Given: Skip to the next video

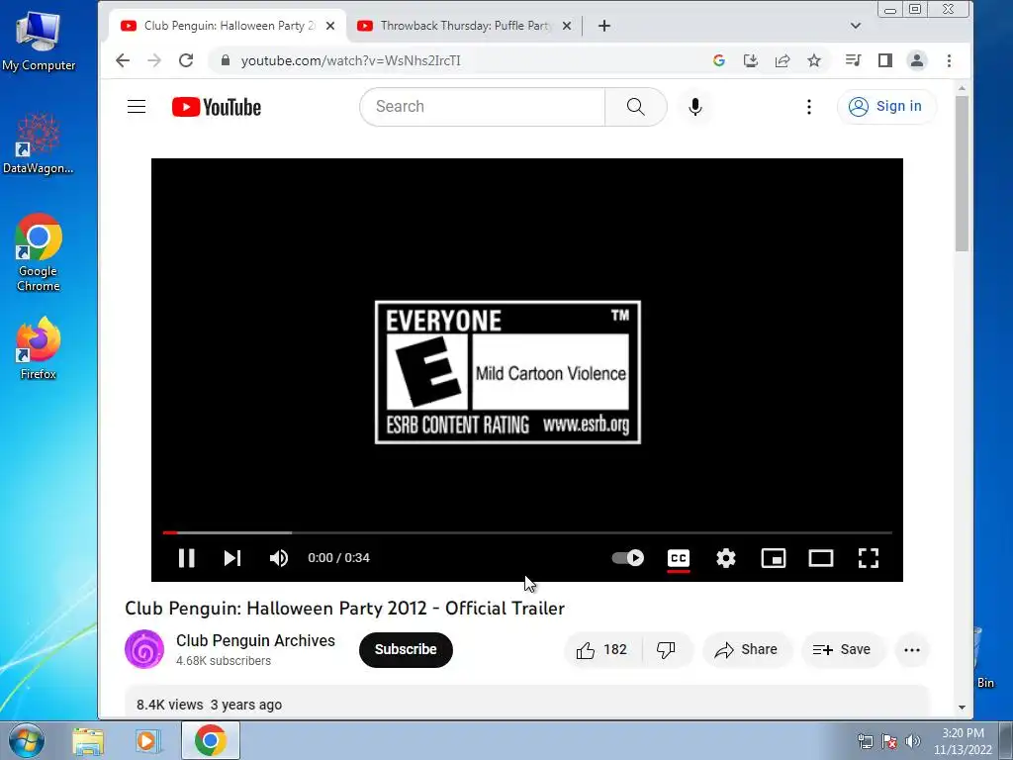Looking at the screenshot, I should click(232, 558).
